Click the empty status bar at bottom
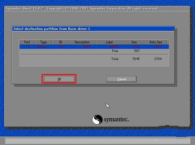Image resolution: width=195 pixels, height=145 pixels. [97, 141]
